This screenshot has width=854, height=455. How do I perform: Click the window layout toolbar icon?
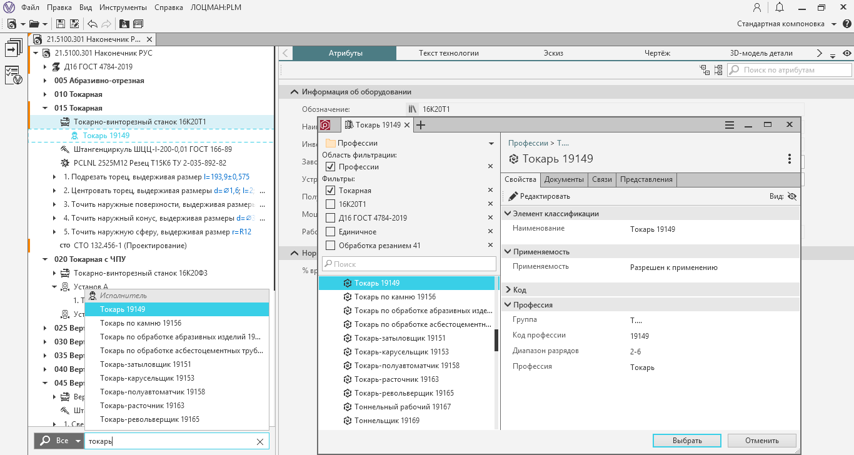tap(138, 24)
